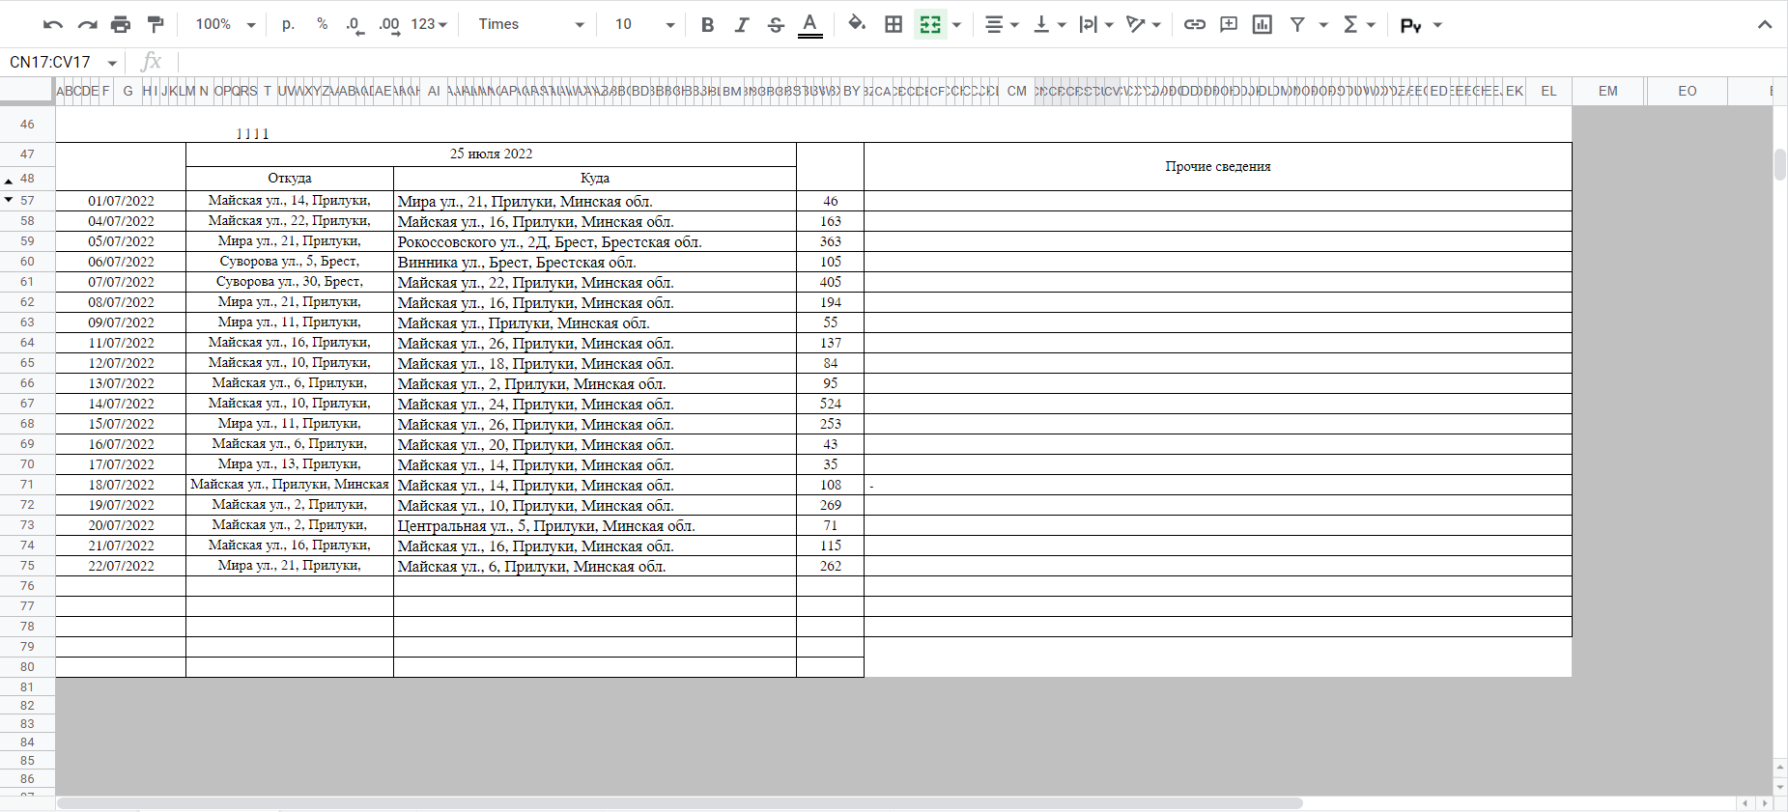Click the percent format button

click(x=322, y=24)
